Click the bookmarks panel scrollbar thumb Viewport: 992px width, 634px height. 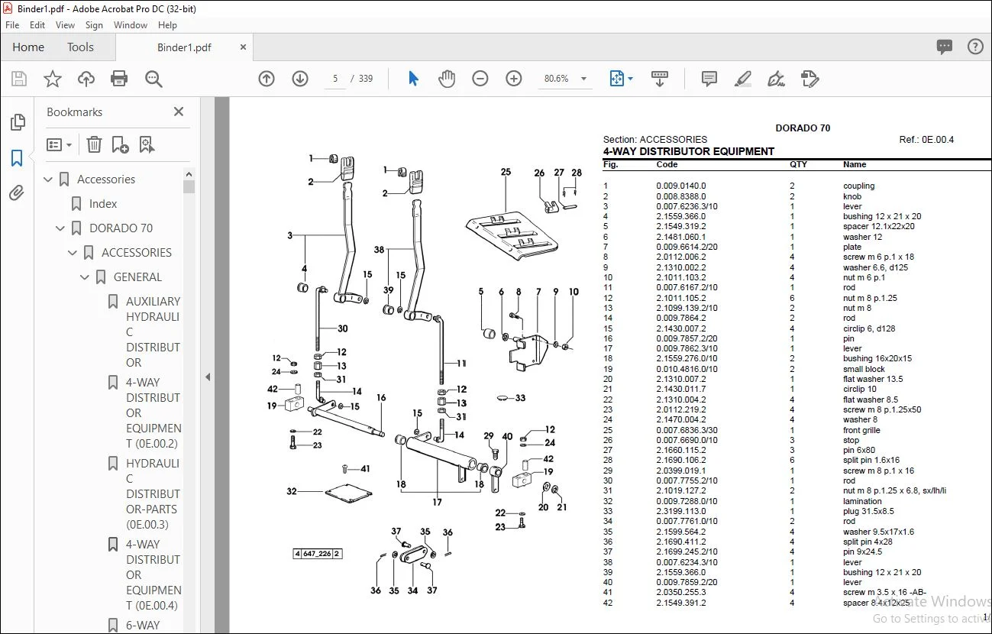click(x=189, y=186)
